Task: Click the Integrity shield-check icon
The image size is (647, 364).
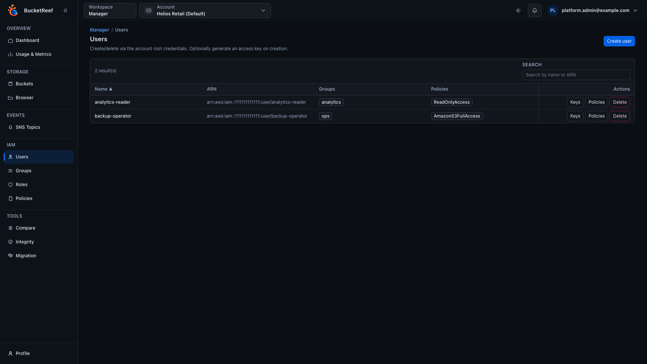Action: tap(10, 242)
